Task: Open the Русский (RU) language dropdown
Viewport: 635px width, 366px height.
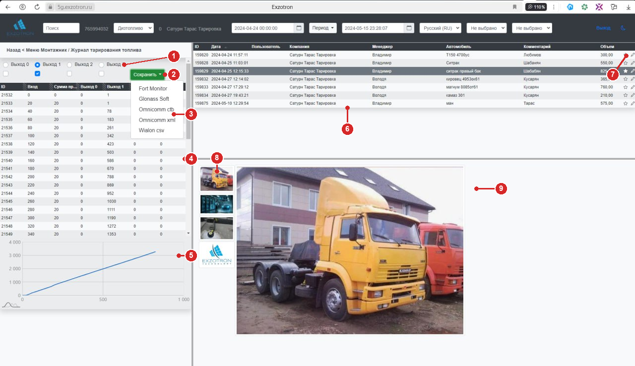Action: [x=440, y=28]
